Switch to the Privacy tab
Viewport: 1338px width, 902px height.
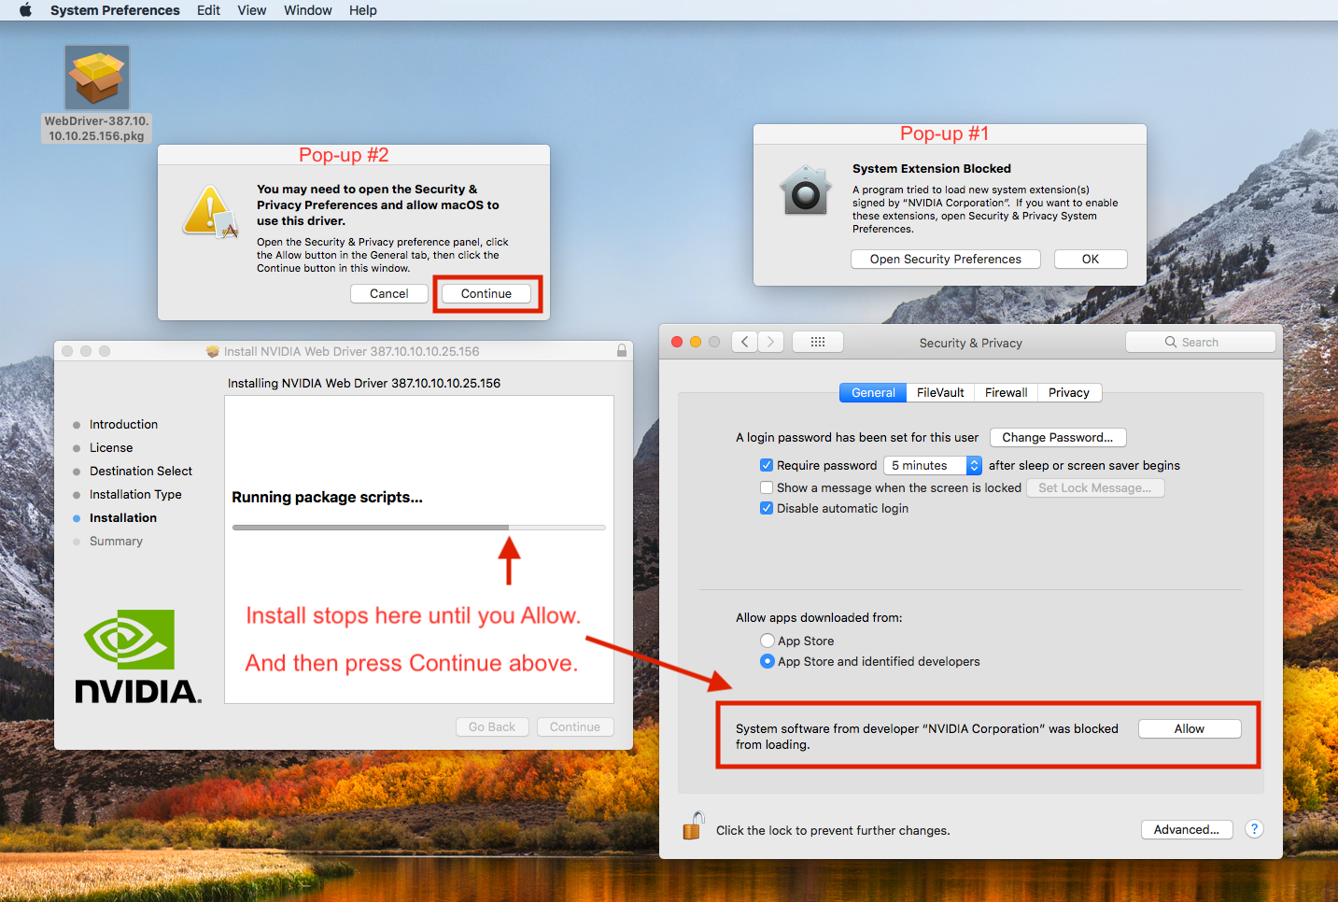1069,393
